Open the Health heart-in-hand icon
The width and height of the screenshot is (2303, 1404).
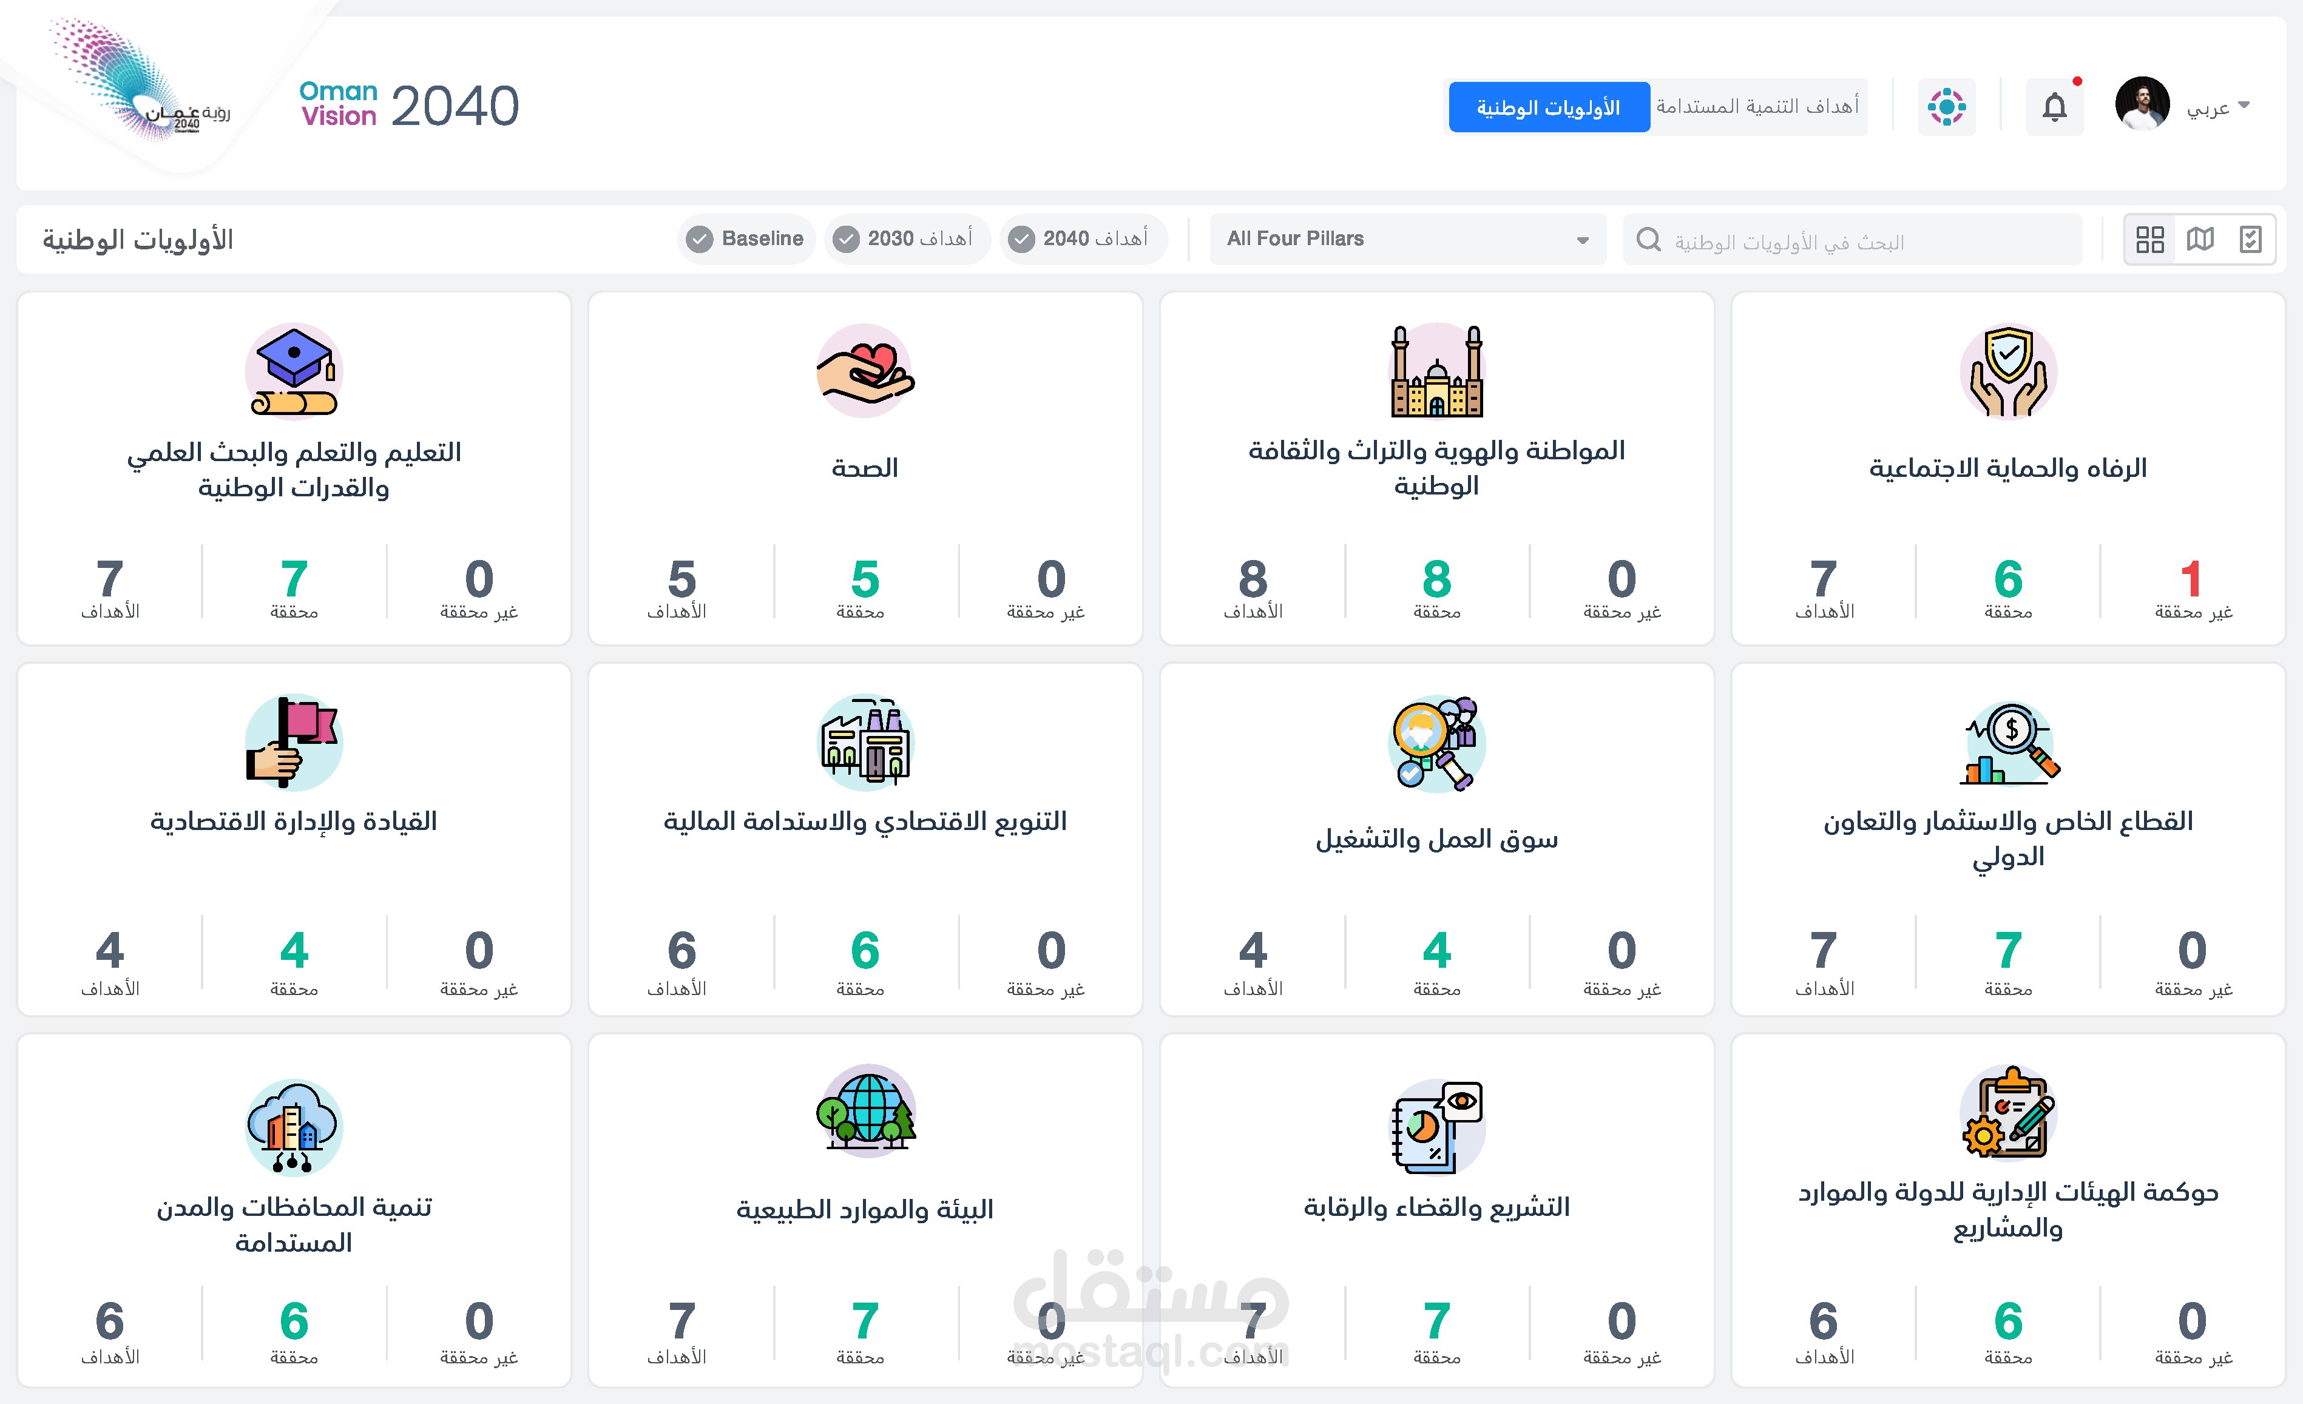[865, 371]
